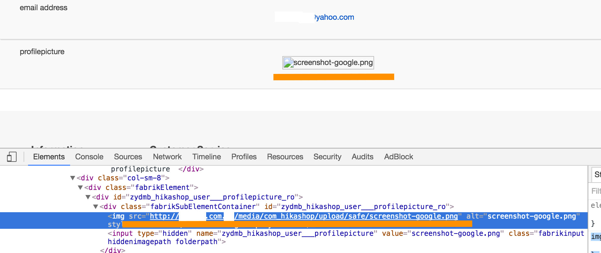Select the Timeline tab
Screen dimensions: 601x253
pyautogui.click(x=206, y=157)
